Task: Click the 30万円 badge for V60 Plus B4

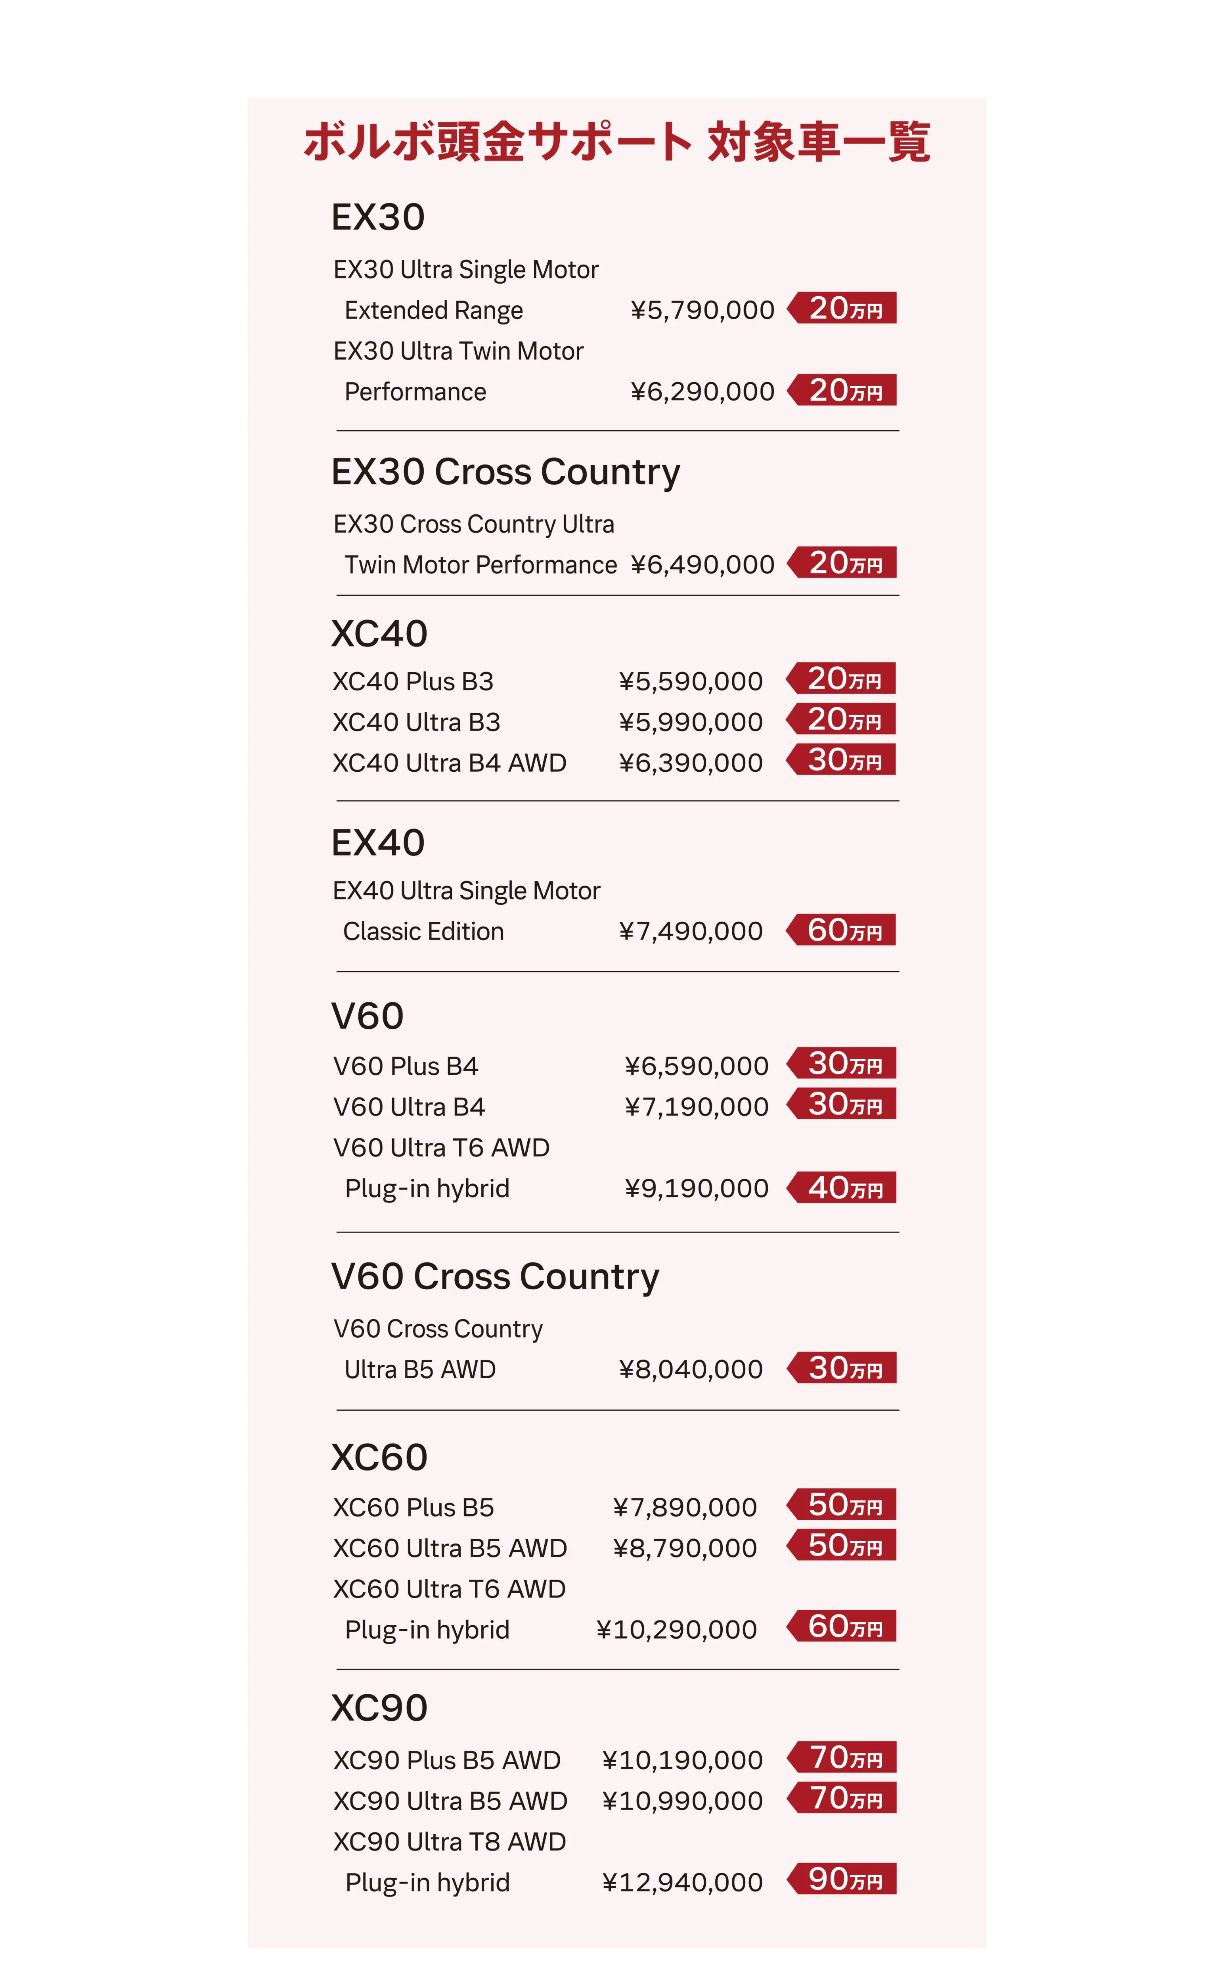Action: 842,1063
